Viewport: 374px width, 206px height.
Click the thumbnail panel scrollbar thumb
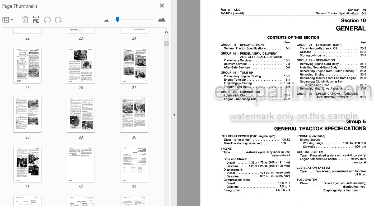point(166,44)
